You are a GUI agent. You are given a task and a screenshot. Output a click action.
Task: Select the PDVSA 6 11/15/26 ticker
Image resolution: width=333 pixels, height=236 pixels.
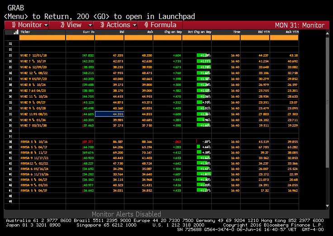pos(34,174)
